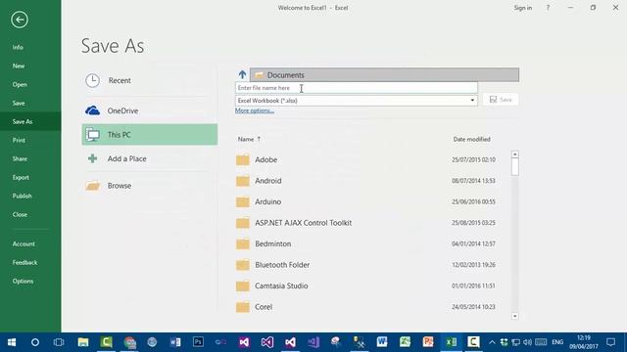
Task: Click the volume icon in the system tray
Action: 527,342
